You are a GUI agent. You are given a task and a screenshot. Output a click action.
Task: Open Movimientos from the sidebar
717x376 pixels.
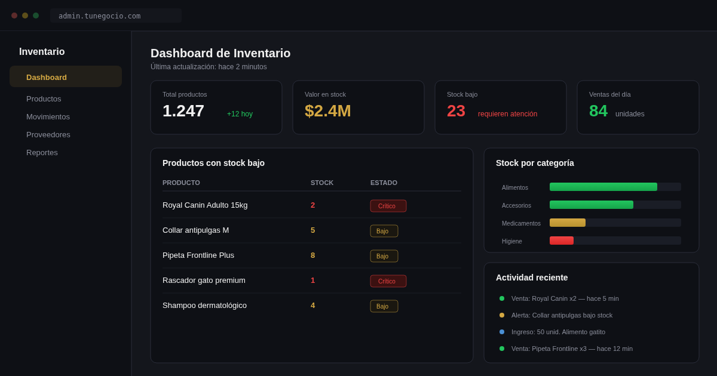coord(48,116)
